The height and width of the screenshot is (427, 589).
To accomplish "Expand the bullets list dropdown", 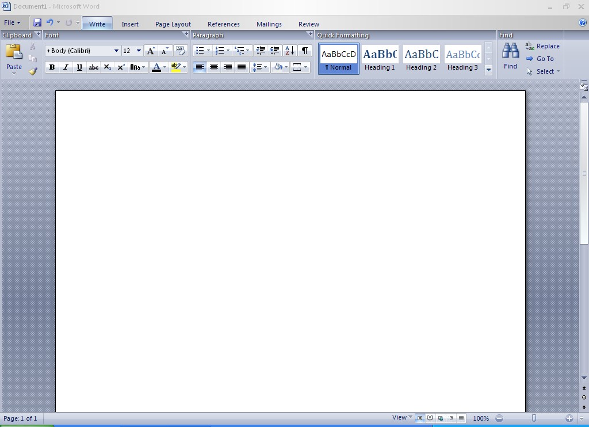I will [208, 51].
